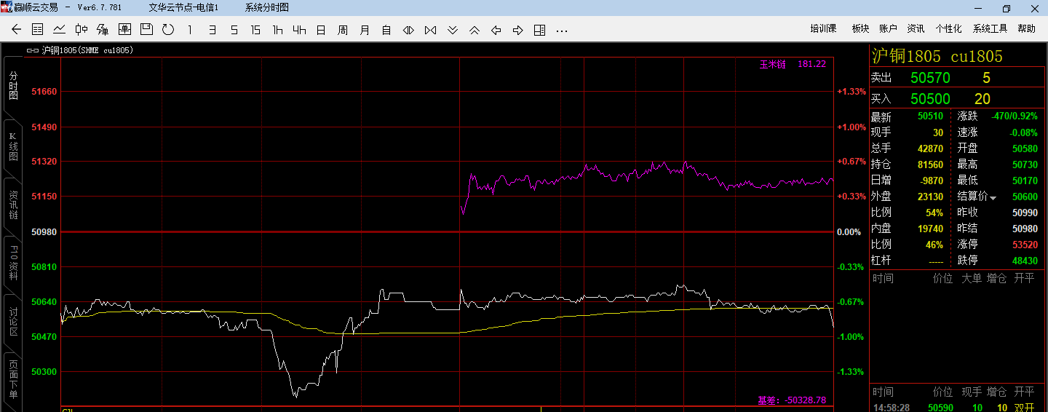Switch to the intraday line chart icon
The image size is (1048, 412).
(60, 30)
